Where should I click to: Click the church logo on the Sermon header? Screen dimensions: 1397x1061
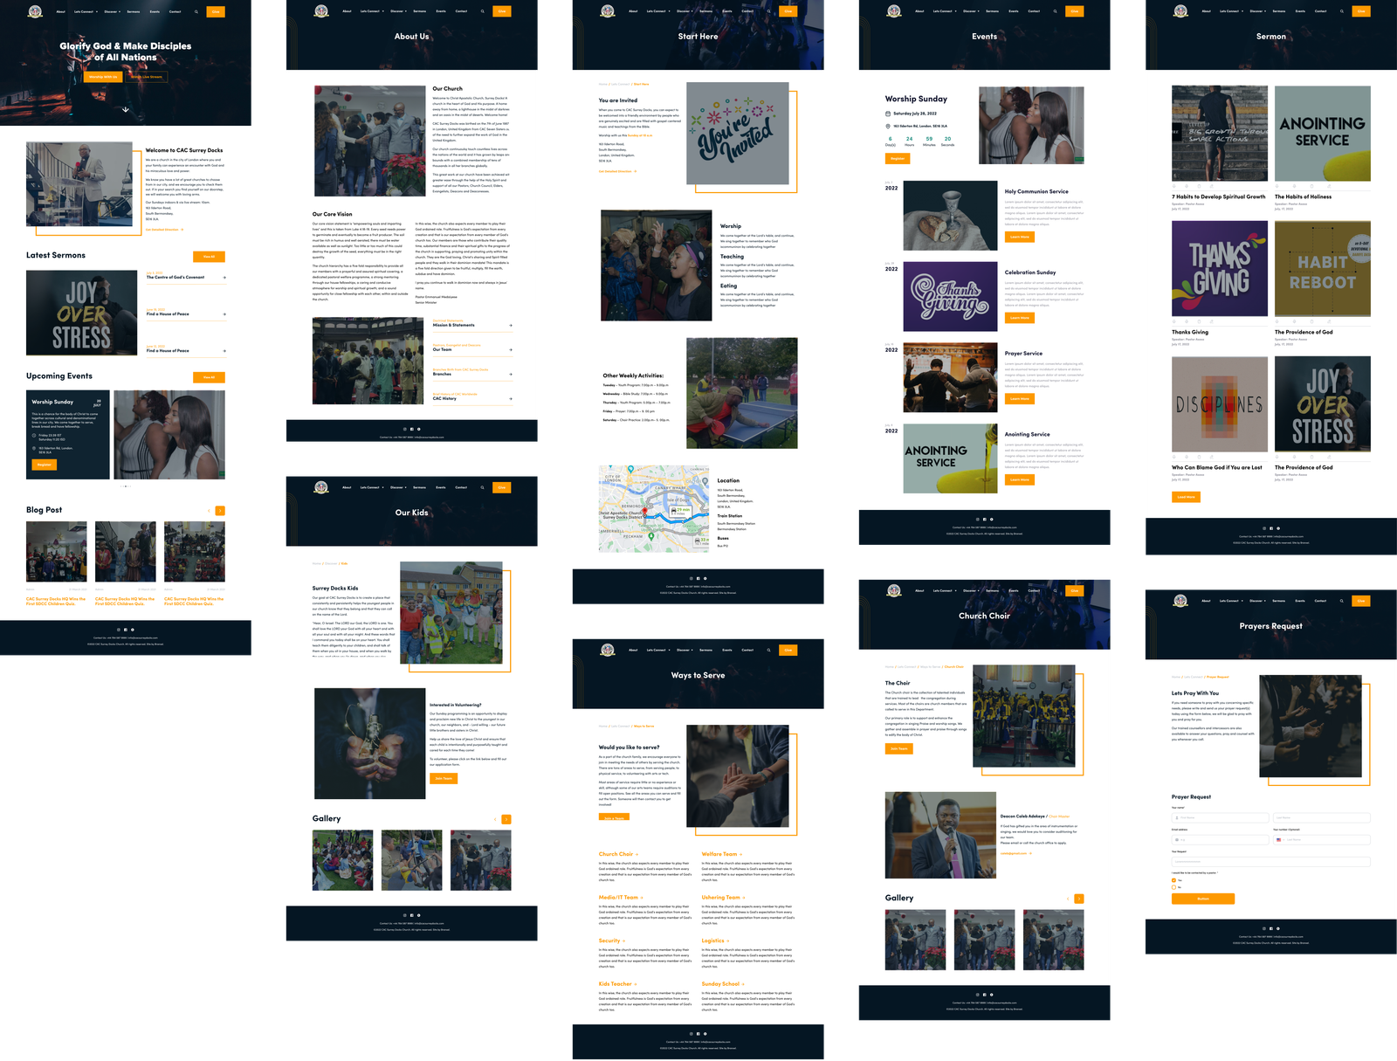pyautogui.click(x=1180, y=11)
